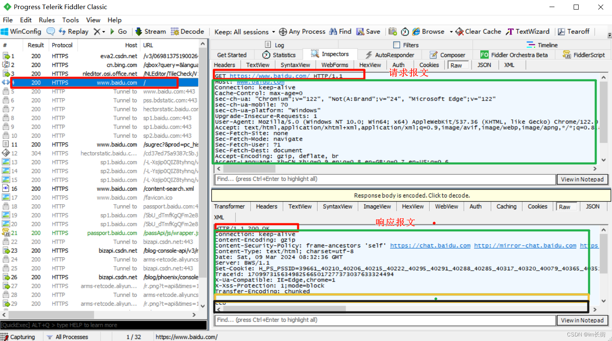Click the timer stopwatch icon

tap(405, 32)
